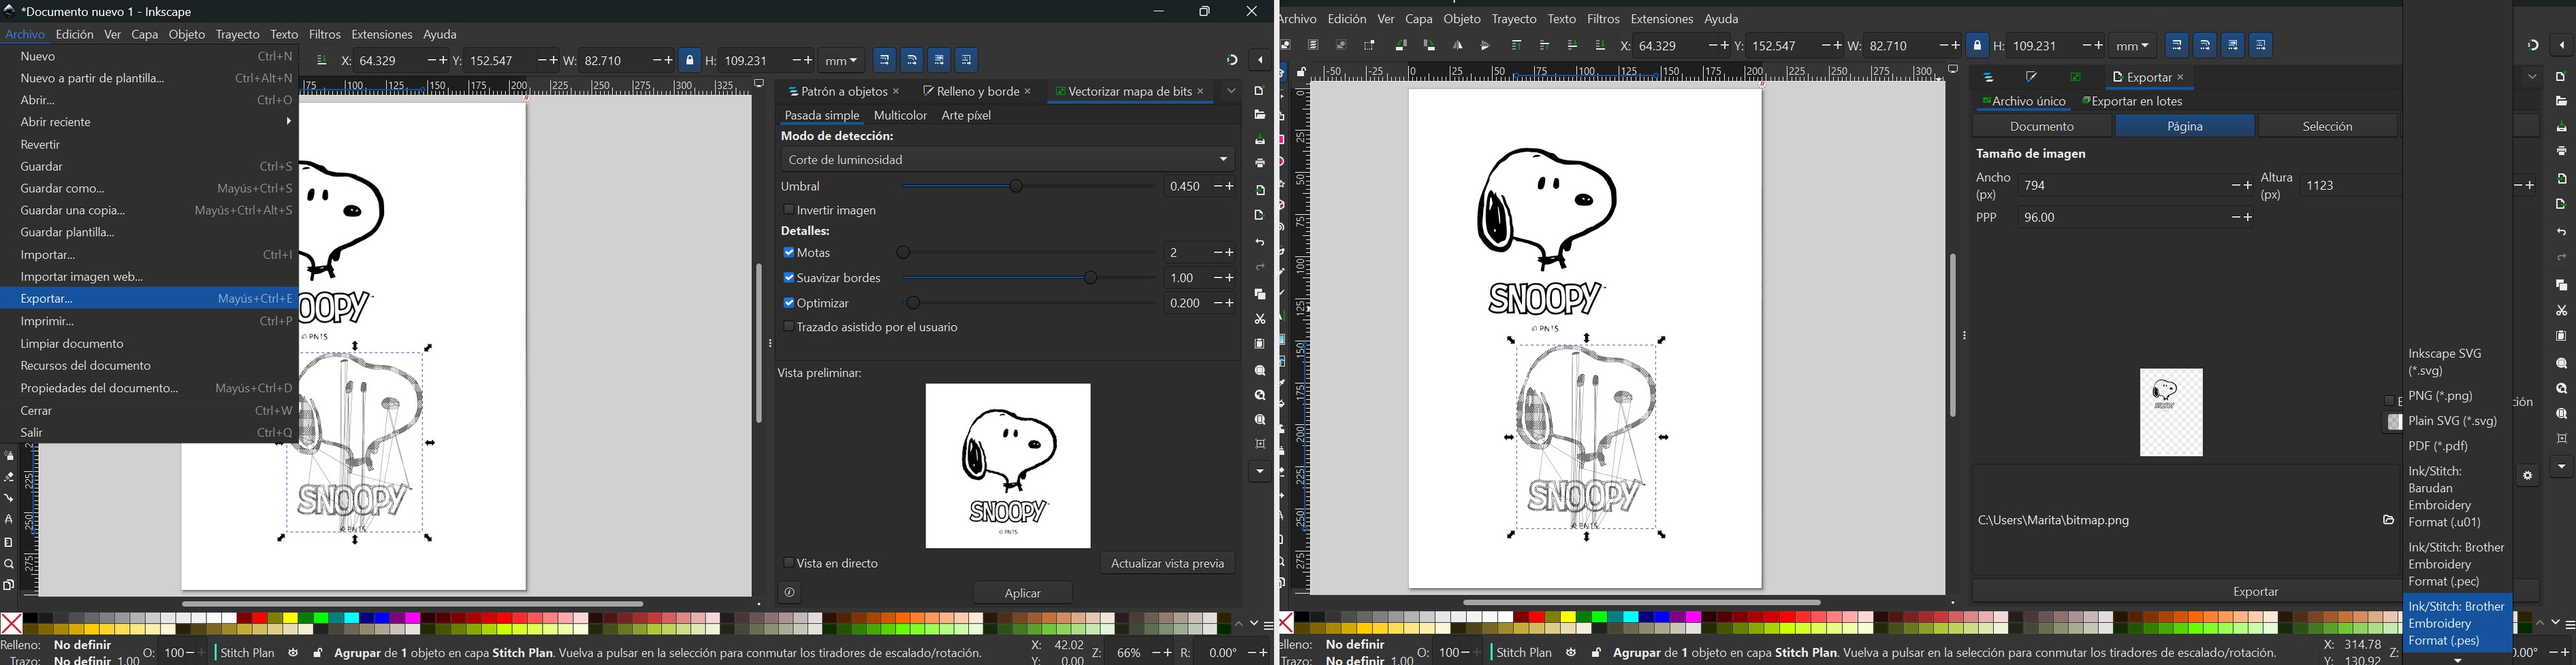Click the no-color X swatch in left palette
The image size is (2576, 665).
click(x=12, y=624)
